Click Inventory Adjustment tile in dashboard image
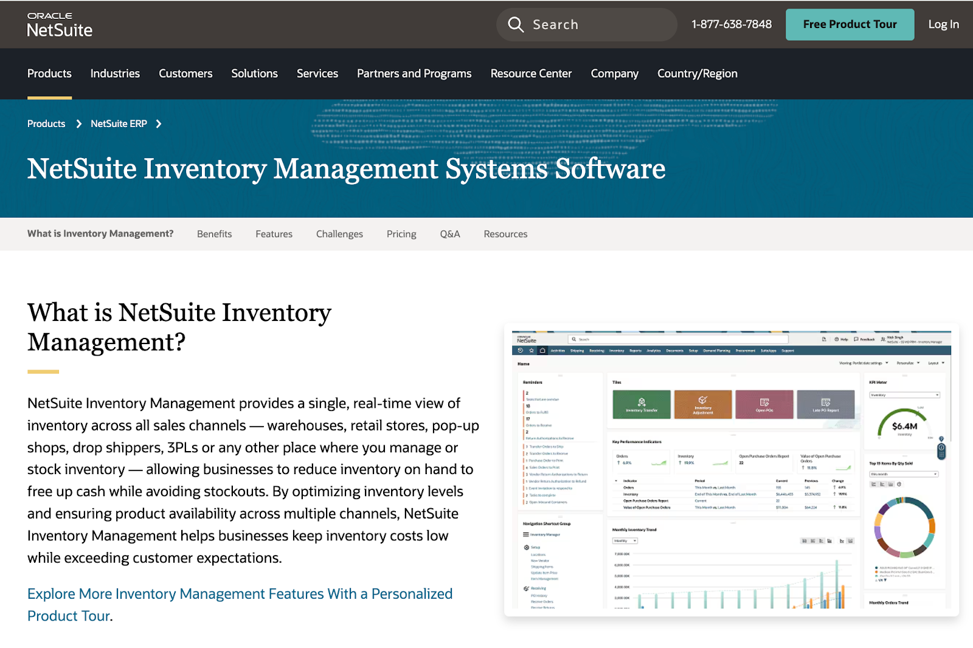The image size is (973, 648). pos(703,404)
